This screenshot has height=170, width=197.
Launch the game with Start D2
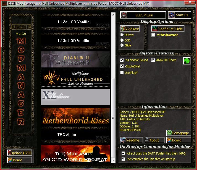(180, 15)
